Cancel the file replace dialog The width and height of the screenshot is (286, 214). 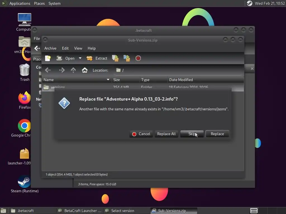tap(141, 134)
